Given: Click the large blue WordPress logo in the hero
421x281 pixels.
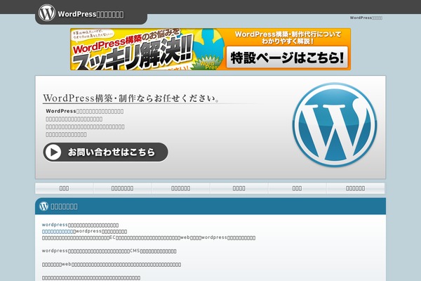Looking at the screenshot, I should pyautogui.click(x=335, y=125).
